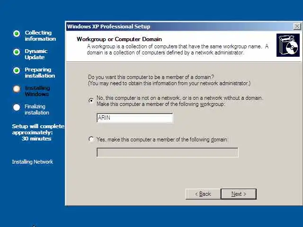Click the 'Installing Windows' step label
The width and height of the screenshot is (303, 227).
[x=37, y=91]
